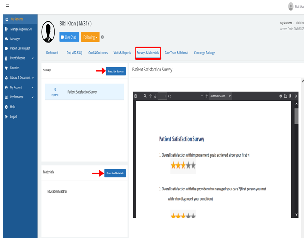Screen dimensions: 304x245
Task: Zoom out the PDF with minus
Action: click(x=202, y=96)
